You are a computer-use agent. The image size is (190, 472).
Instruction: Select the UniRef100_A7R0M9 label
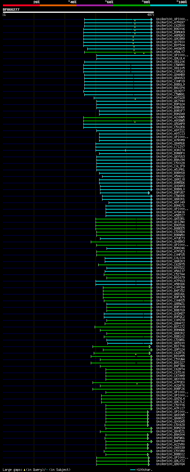[x=170, y=140]
